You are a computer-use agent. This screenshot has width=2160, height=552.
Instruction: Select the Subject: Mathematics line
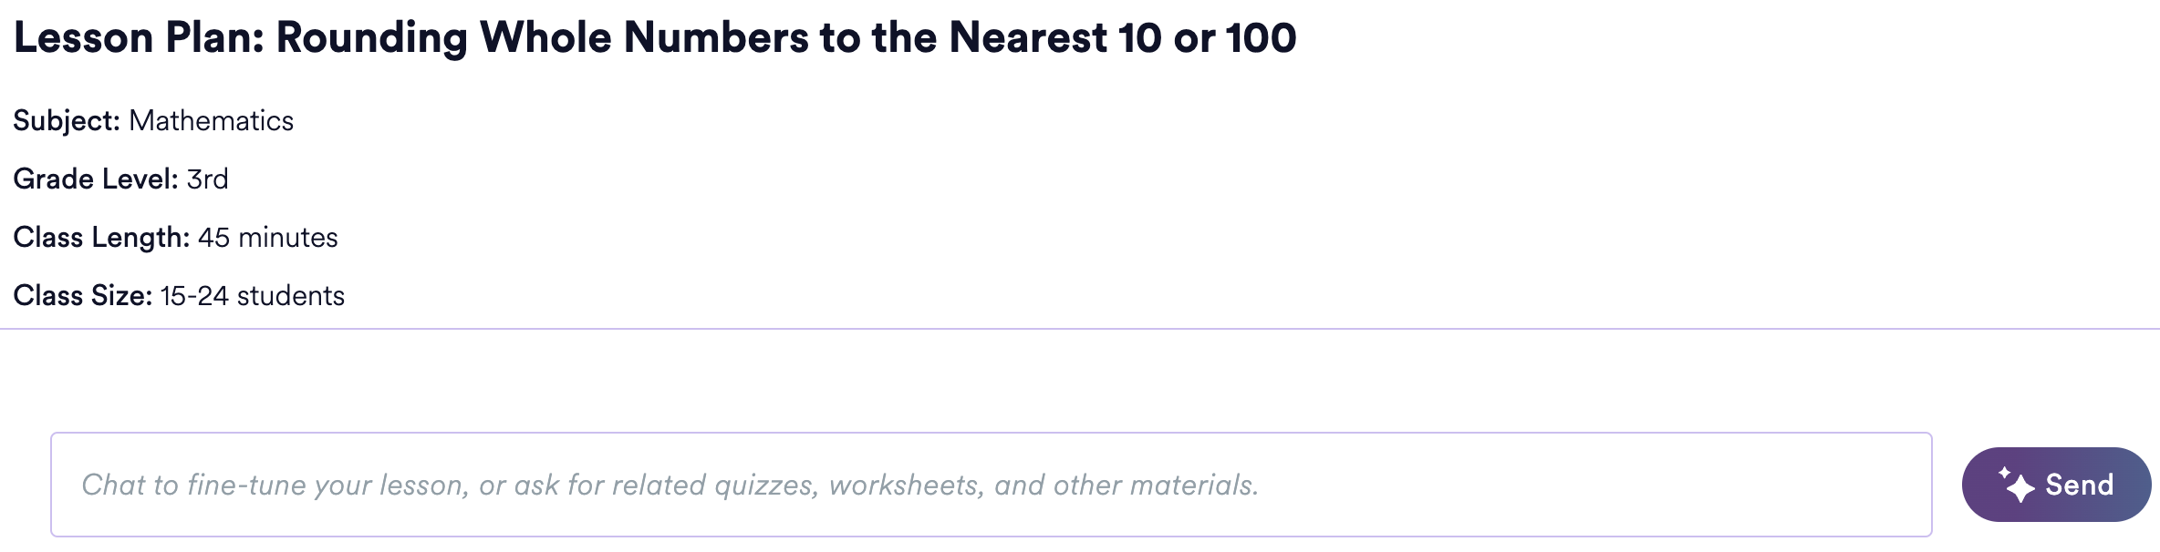point(153,119)
